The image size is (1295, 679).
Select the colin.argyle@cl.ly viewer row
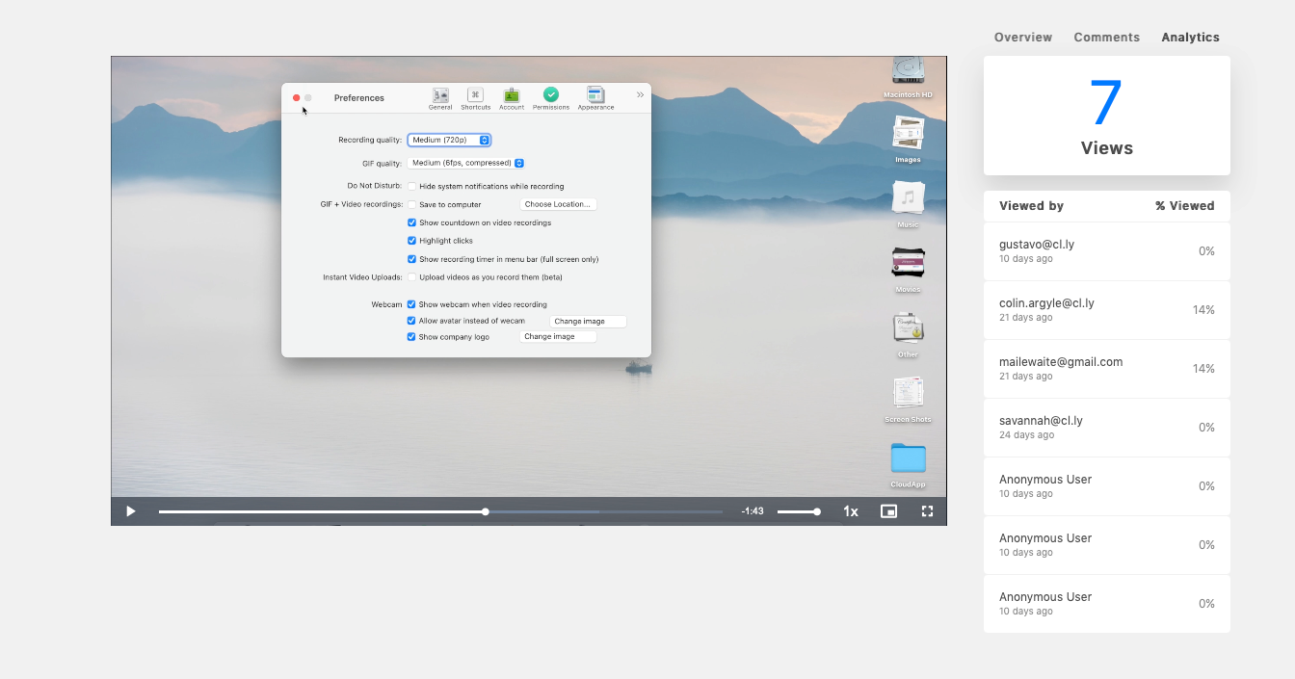1107,310
